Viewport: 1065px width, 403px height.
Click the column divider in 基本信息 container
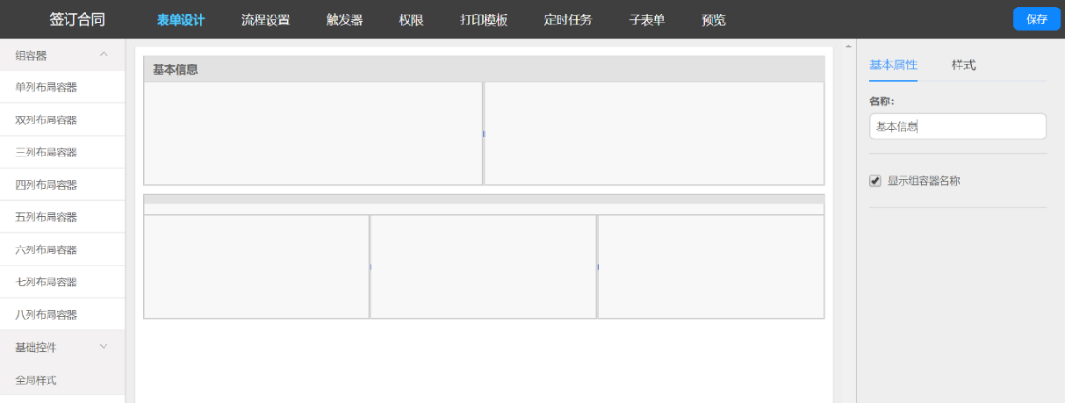click(484, 134)
